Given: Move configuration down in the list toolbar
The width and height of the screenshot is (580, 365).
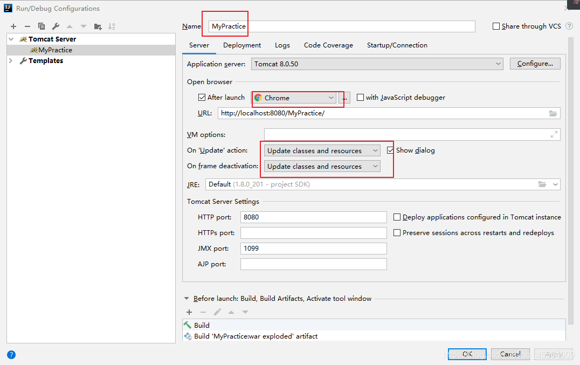Looking at the screenshot, I should point(84,26).
